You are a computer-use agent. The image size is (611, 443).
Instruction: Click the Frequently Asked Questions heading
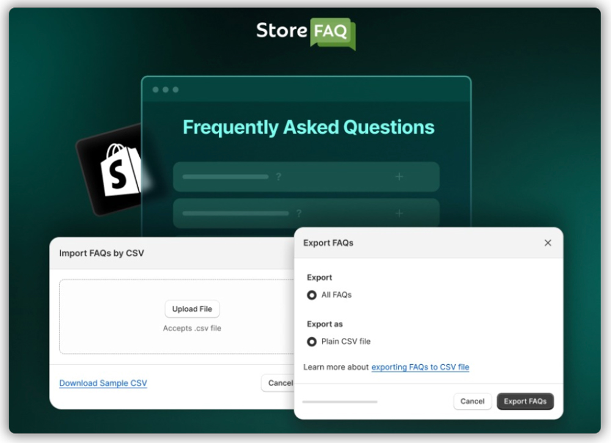(309, 128)
